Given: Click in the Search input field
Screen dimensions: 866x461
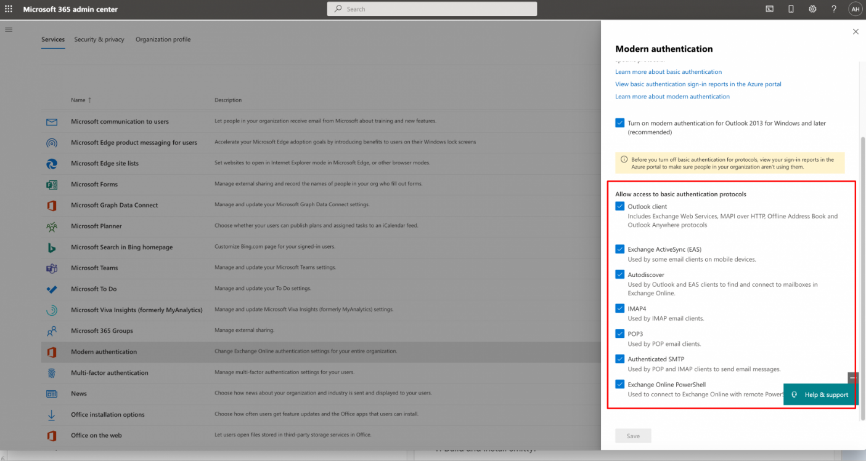Looking at the screenshot, I should pyautogui.click(x=431, y=9).
